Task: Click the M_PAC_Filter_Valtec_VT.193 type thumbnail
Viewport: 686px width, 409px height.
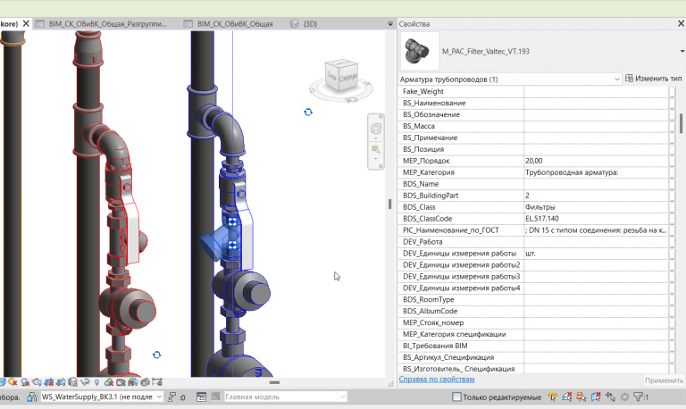Action: click(420, 51)
